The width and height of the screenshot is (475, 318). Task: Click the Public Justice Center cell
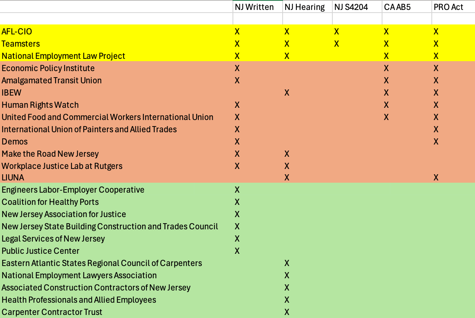(116, 251)
